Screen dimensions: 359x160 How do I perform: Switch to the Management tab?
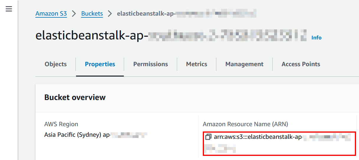pyautogui.click(x=244, y=64)
